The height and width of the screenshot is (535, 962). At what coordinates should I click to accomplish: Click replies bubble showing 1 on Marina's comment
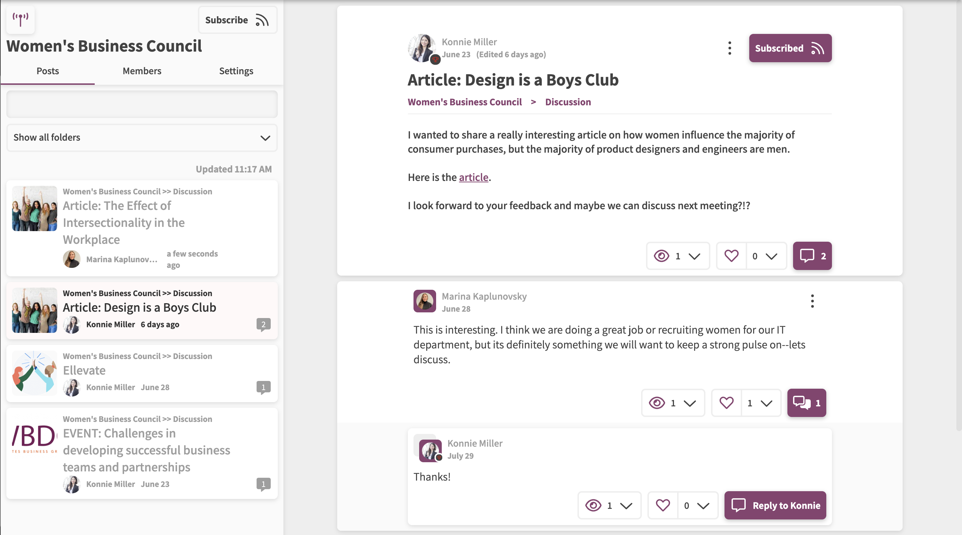[806, 403]
